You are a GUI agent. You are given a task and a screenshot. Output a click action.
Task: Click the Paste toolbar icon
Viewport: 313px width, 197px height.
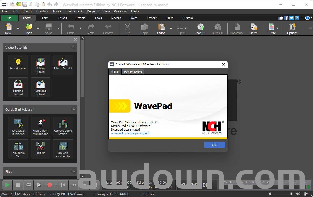161,29
